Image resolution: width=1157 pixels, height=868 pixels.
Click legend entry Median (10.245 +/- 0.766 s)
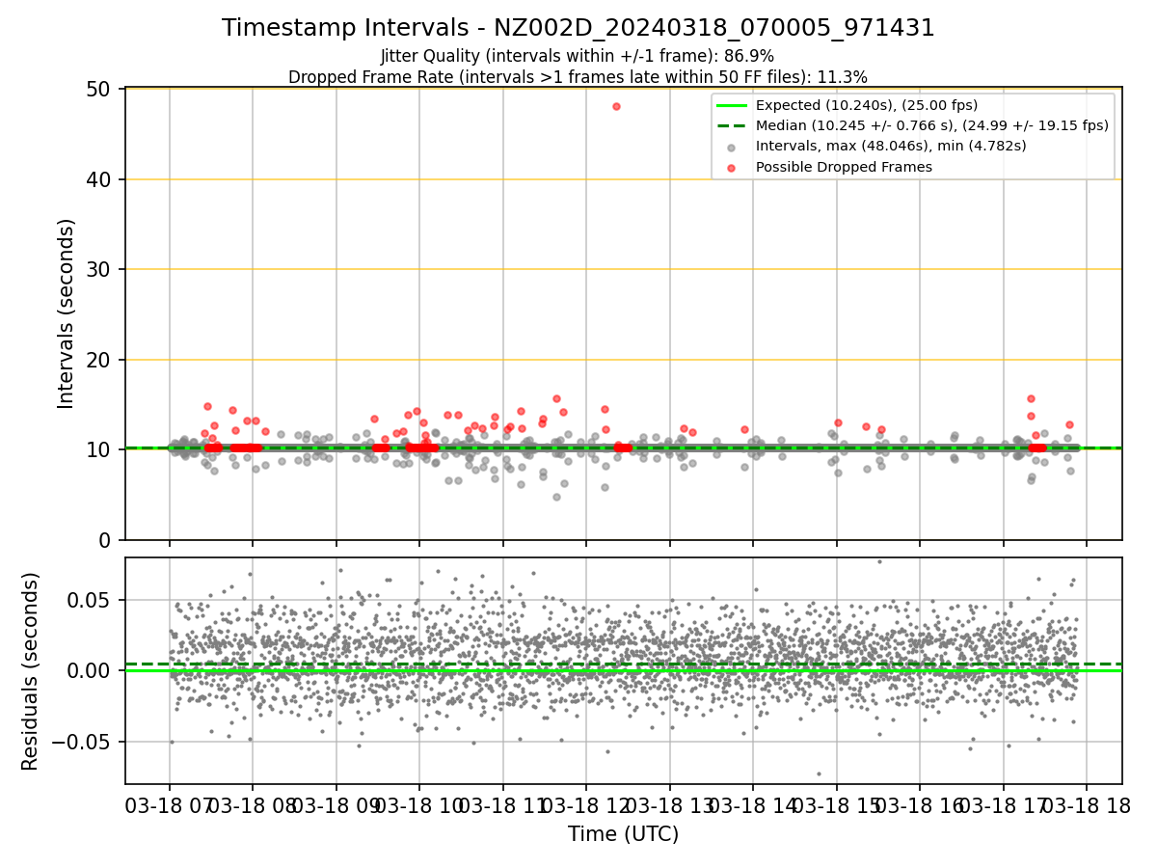(932, 125)
